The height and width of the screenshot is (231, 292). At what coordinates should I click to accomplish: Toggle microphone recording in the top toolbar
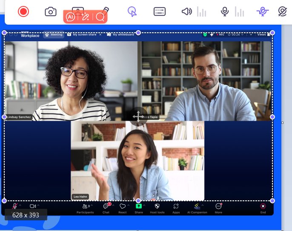point(225,11)
